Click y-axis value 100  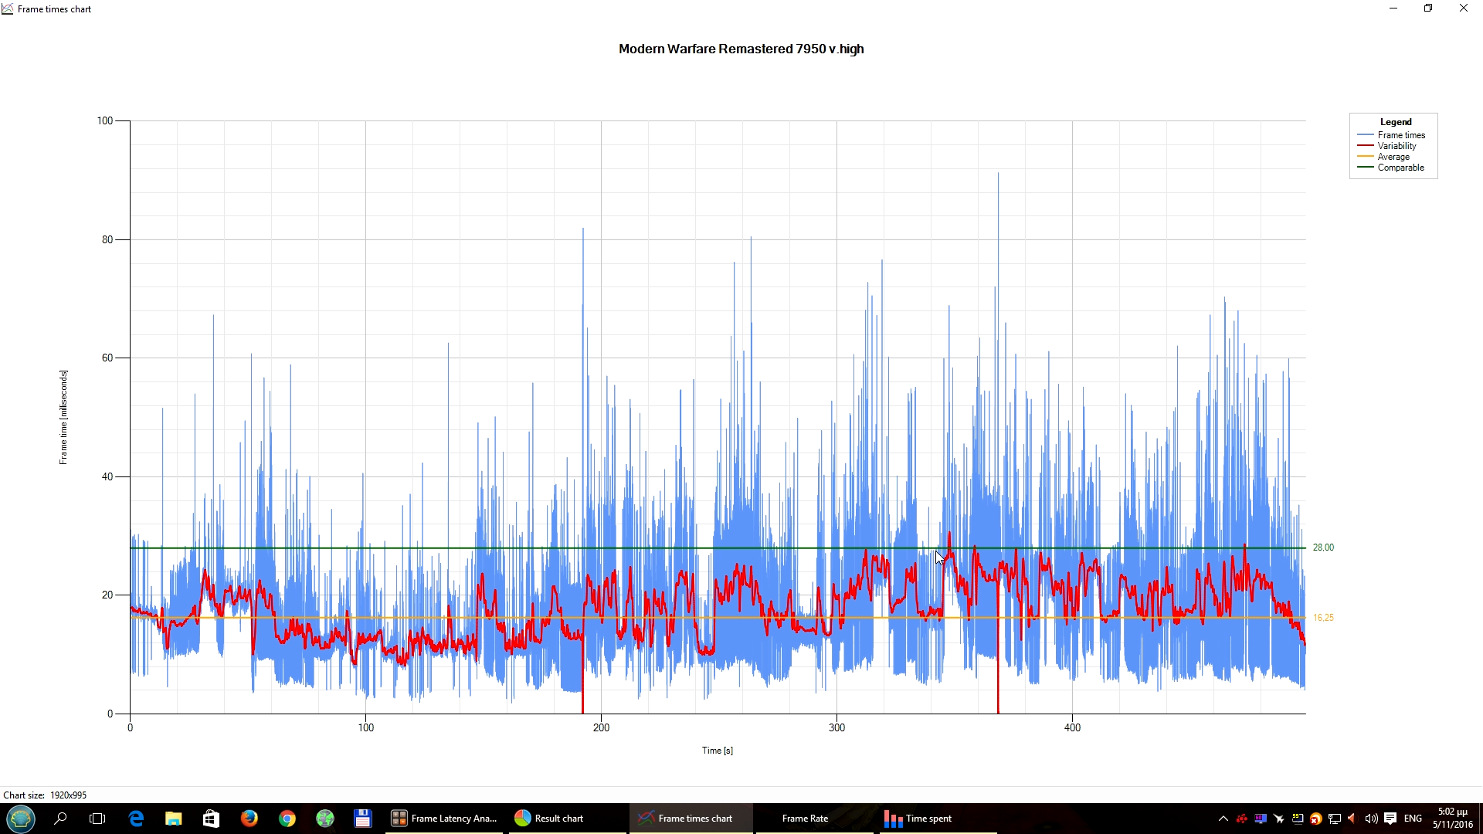click(x=105, y=120)
